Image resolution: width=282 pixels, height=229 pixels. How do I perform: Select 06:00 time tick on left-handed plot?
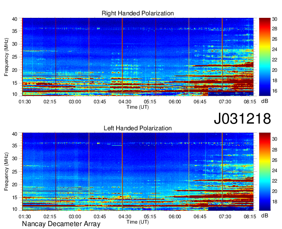175,217
